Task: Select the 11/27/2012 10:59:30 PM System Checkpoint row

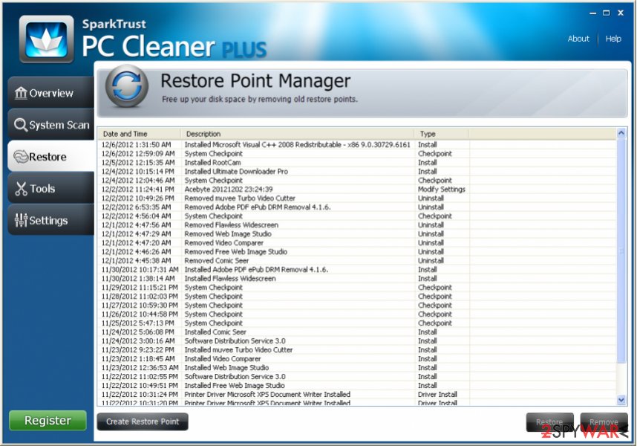Action: click(x=356, y=306)
